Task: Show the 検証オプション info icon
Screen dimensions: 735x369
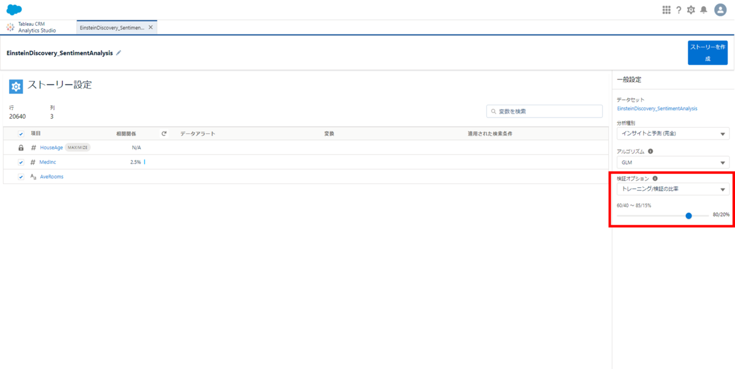Action: 655,179
